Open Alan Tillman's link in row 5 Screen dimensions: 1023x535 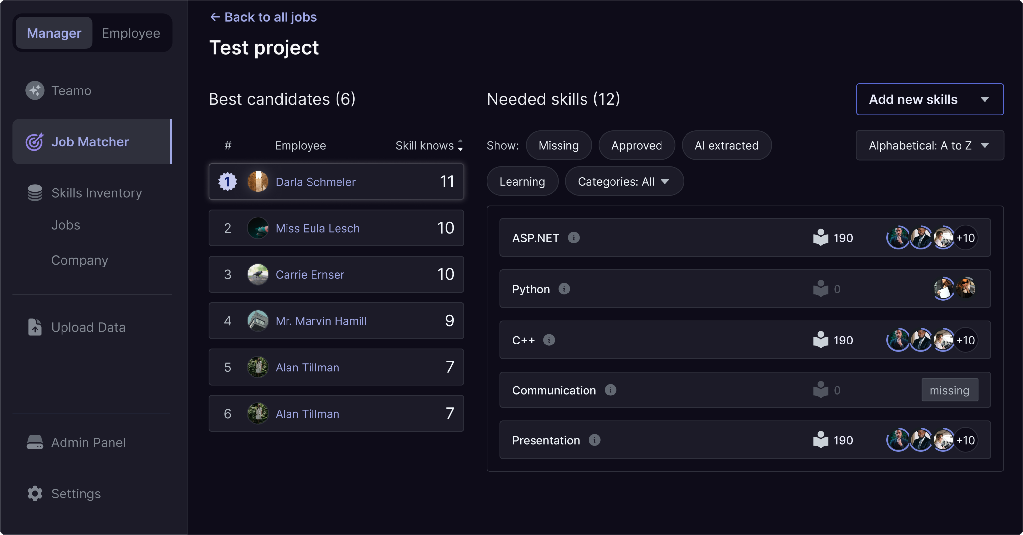[x=307, y=368]
